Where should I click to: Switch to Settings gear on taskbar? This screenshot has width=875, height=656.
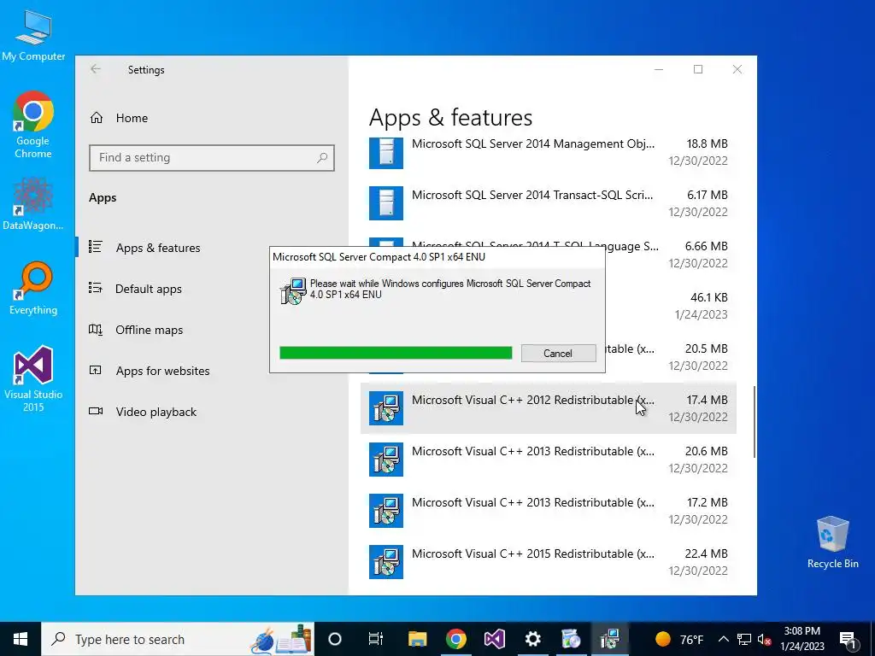point(533,639)
